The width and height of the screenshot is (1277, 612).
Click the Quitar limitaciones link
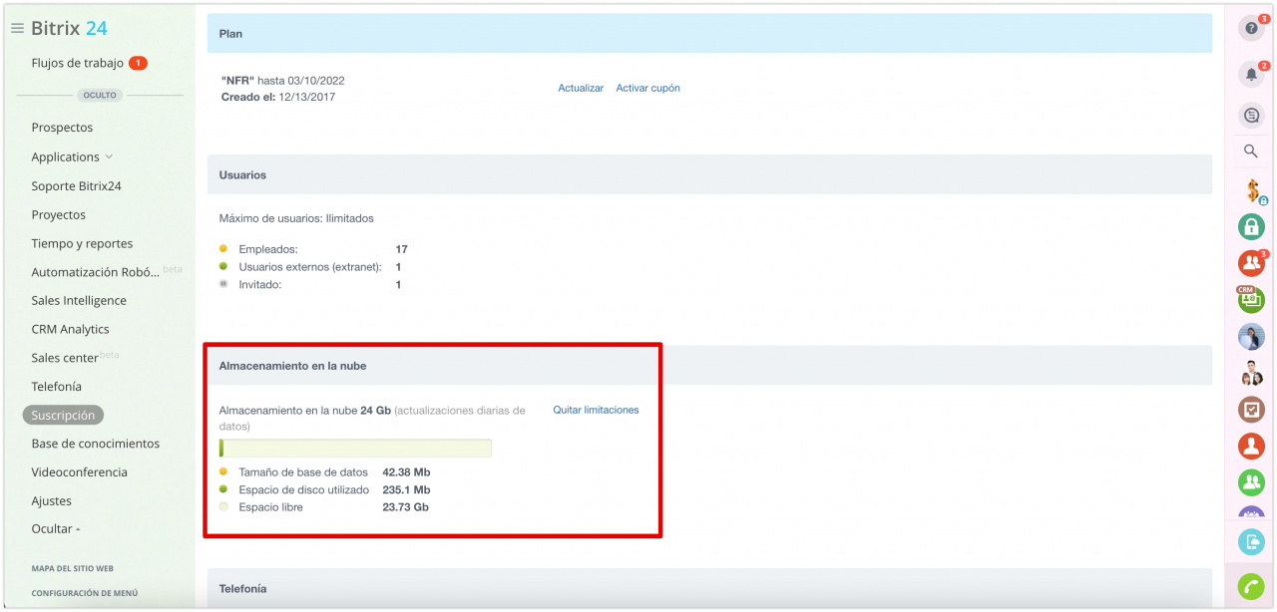pos(597,410)
